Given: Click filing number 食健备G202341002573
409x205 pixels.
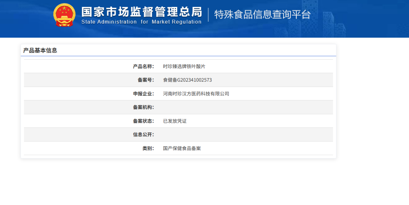Looking at the screenshot, I should (x=187, y=80).
